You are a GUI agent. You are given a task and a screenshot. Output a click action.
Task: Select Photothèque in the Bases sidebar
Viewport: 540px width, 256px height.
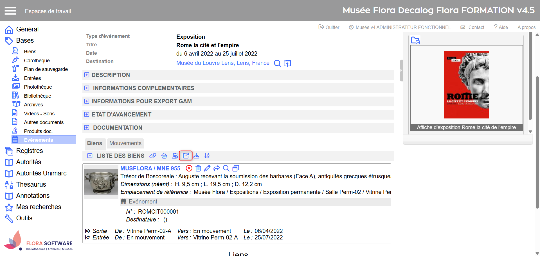pos(38,87)
